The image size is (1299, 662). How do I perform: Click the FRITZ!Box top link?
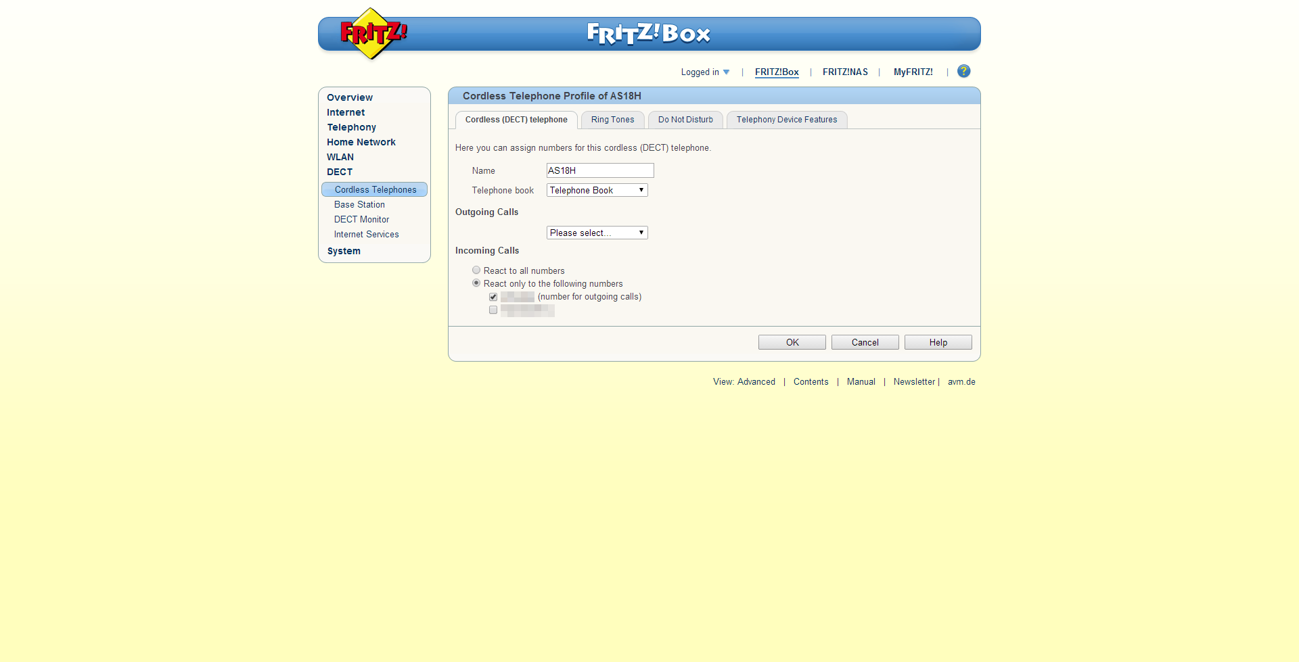[777, 72]
